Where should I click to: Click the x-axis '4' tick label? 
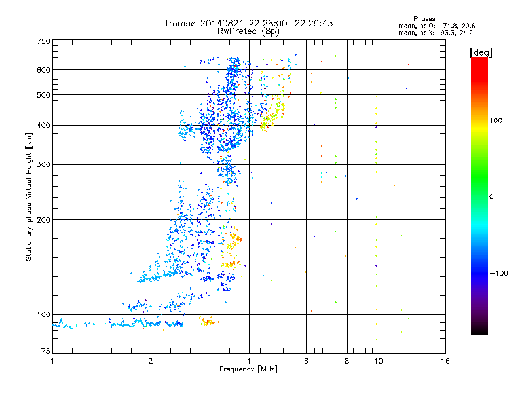pos(249,361)
